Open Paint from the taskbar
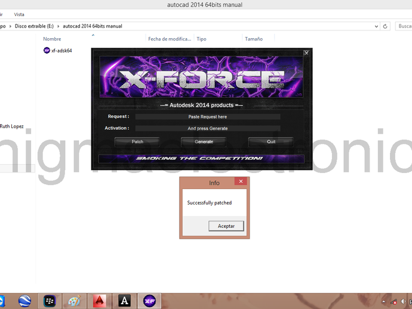 coord(75,301)
